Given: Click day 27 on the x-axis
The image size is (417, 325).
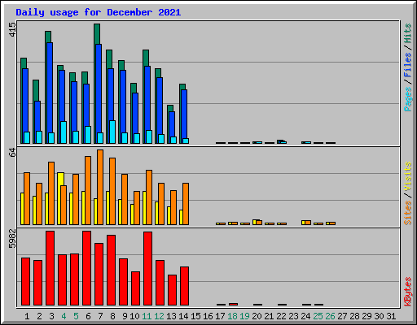Looking at the screenshot, I should tap(342, 316).
